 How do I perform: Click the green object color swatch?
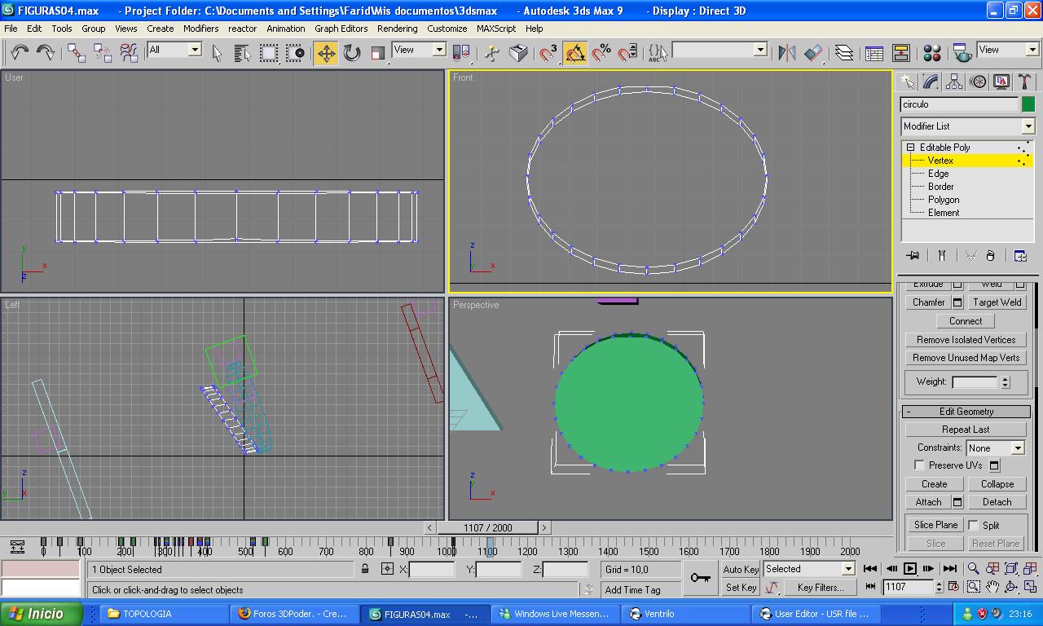click(1028, 104)
